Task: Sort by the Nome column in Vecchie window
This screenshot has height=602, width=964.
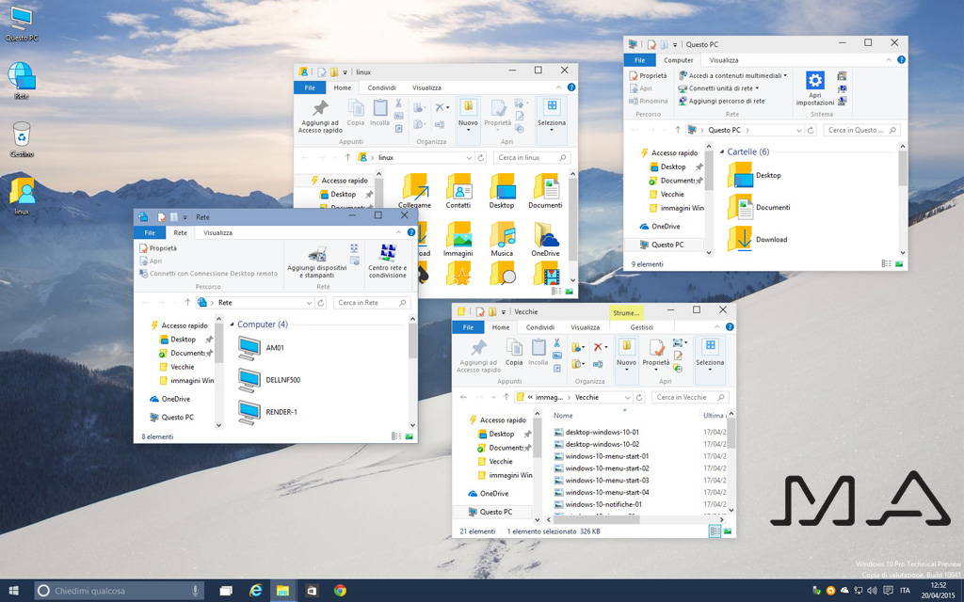Action: (x=563, y=416)
